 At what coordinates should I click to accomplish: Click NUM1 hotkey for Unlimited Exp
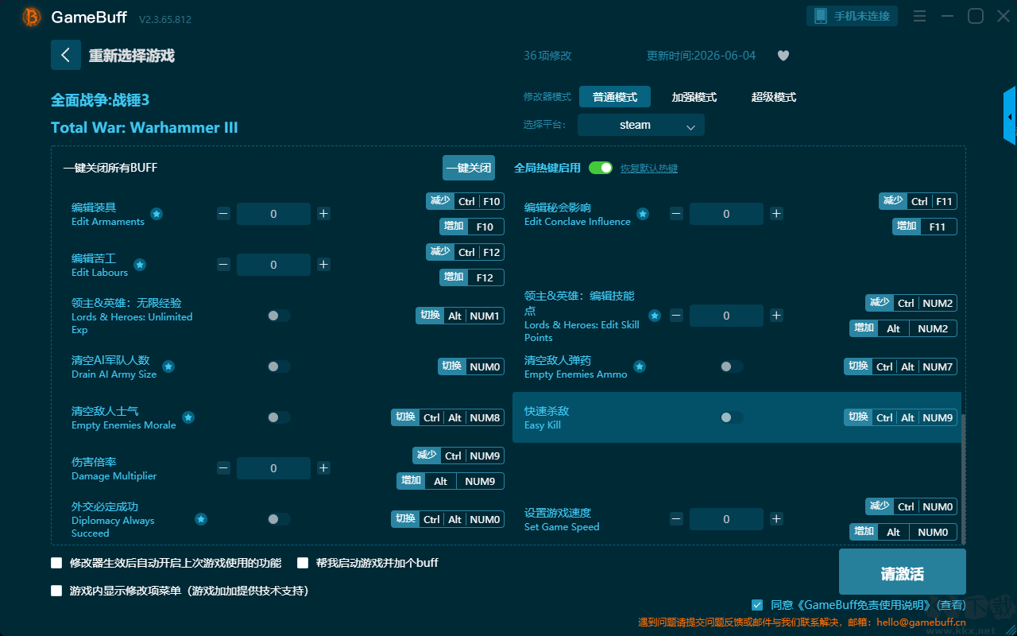460,316
